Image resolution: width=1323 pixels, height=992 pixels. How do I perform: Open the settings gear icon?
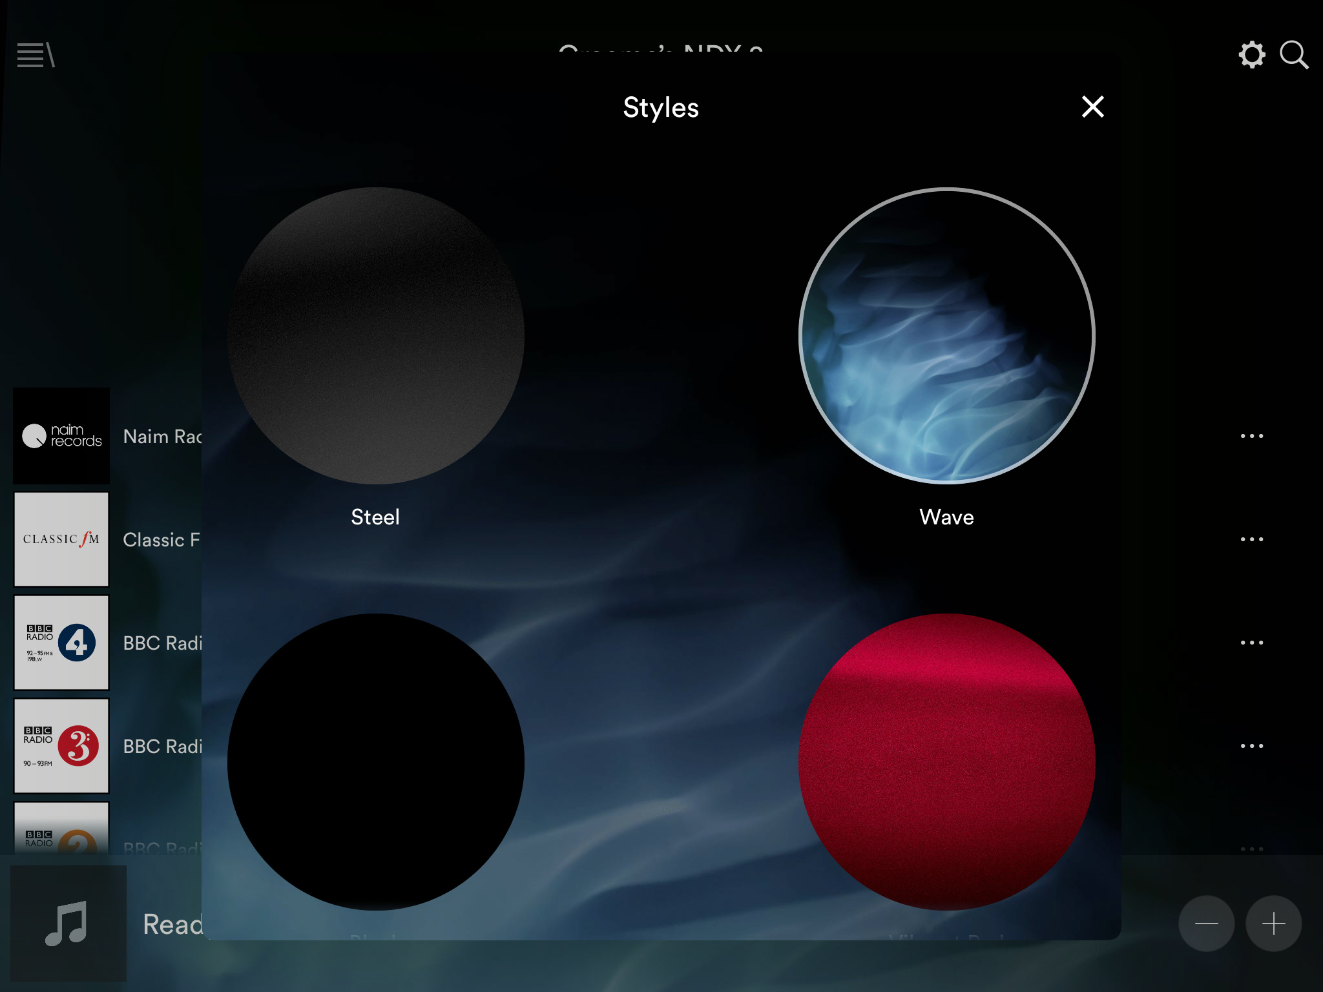pos(1252,55)
